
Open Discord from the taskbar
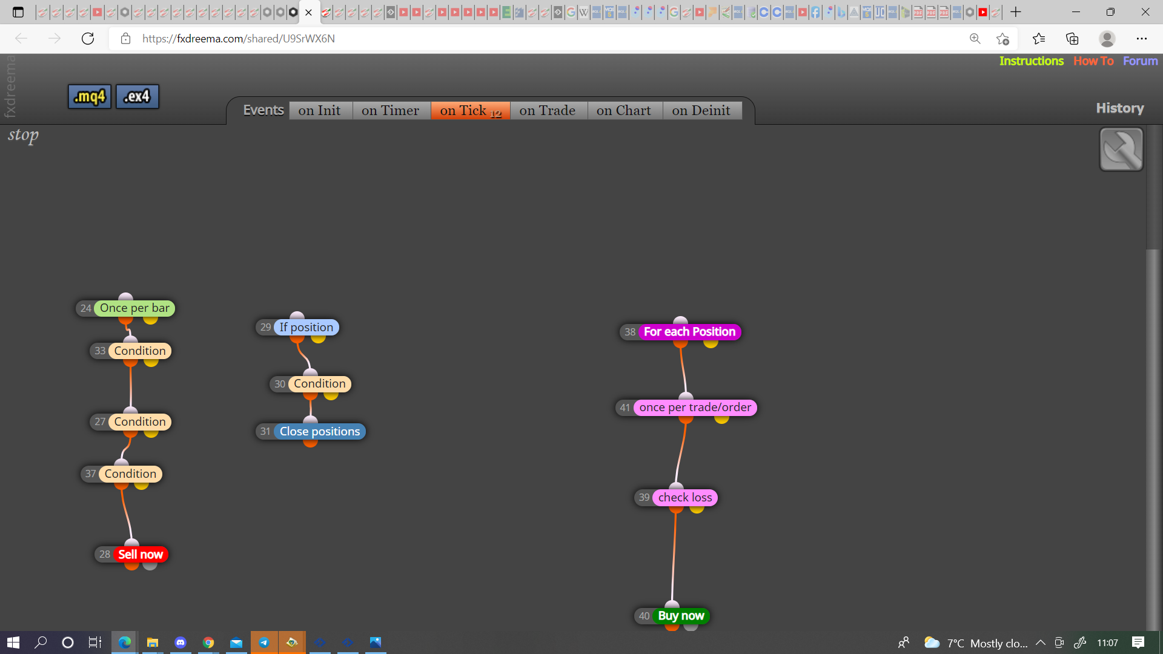[x=181, y=642]
